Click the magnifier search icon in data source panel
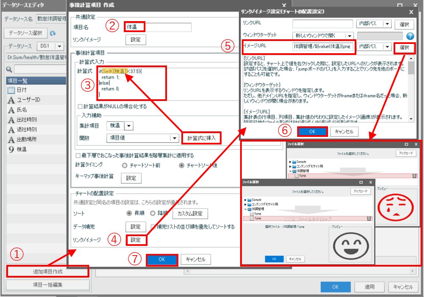The image size is (424, 297). (x=9, y=69)
